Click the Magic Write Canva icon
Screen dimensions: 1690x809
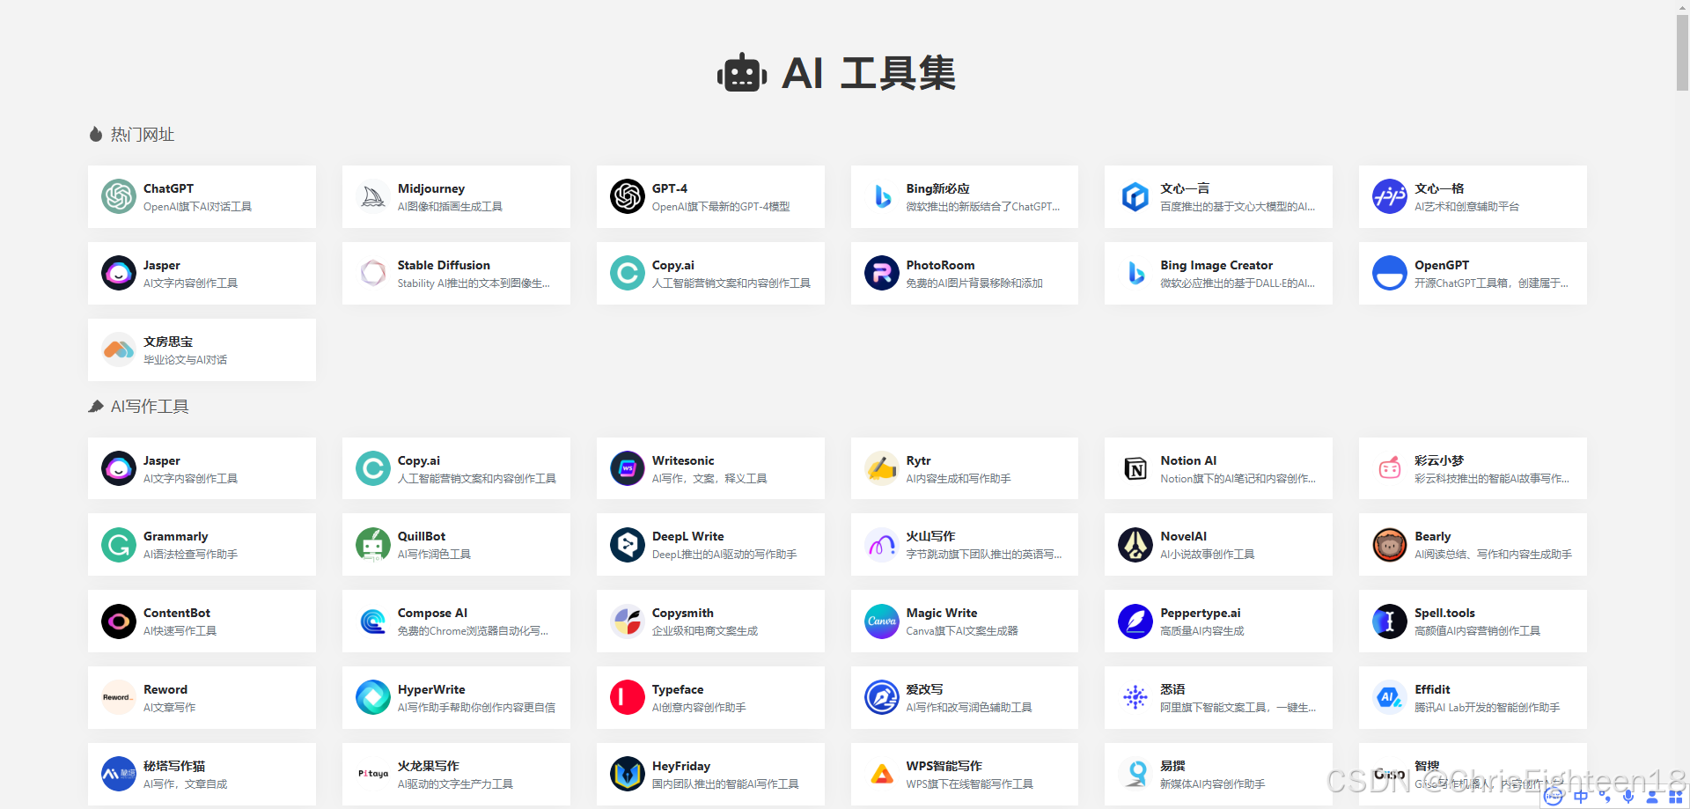click(881, 621)
